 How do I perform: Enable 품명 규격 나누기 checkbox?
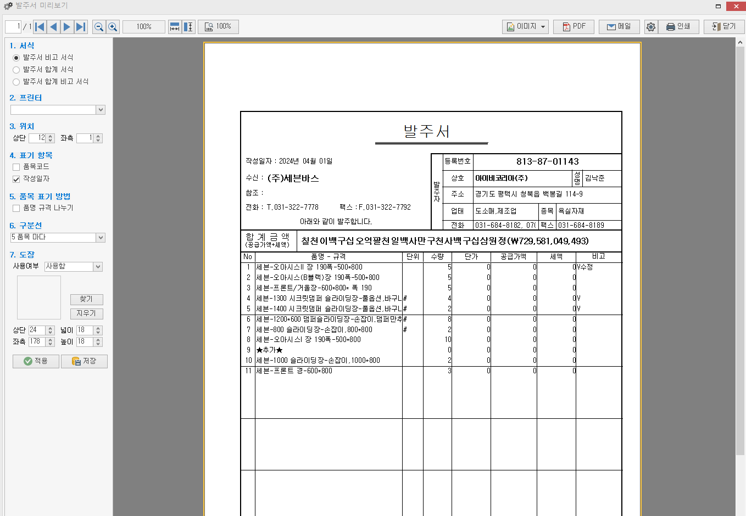click(16, 208)
